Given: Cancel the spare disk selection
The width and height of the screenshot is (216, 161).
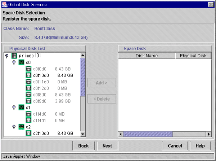Looking at the screenshot, I should point(175,146).
